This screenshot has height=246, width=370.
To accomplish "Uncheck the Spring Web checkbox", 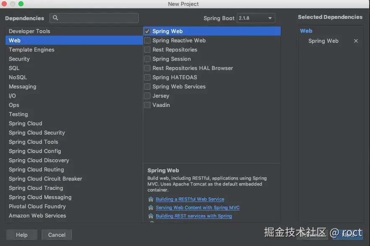I will click(x=147, y=31).
